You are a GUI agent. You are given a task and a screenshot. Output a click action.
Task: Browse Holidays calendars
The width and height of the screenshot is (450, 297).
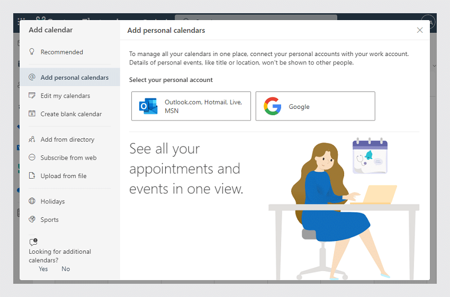click(x=70, y=201)
